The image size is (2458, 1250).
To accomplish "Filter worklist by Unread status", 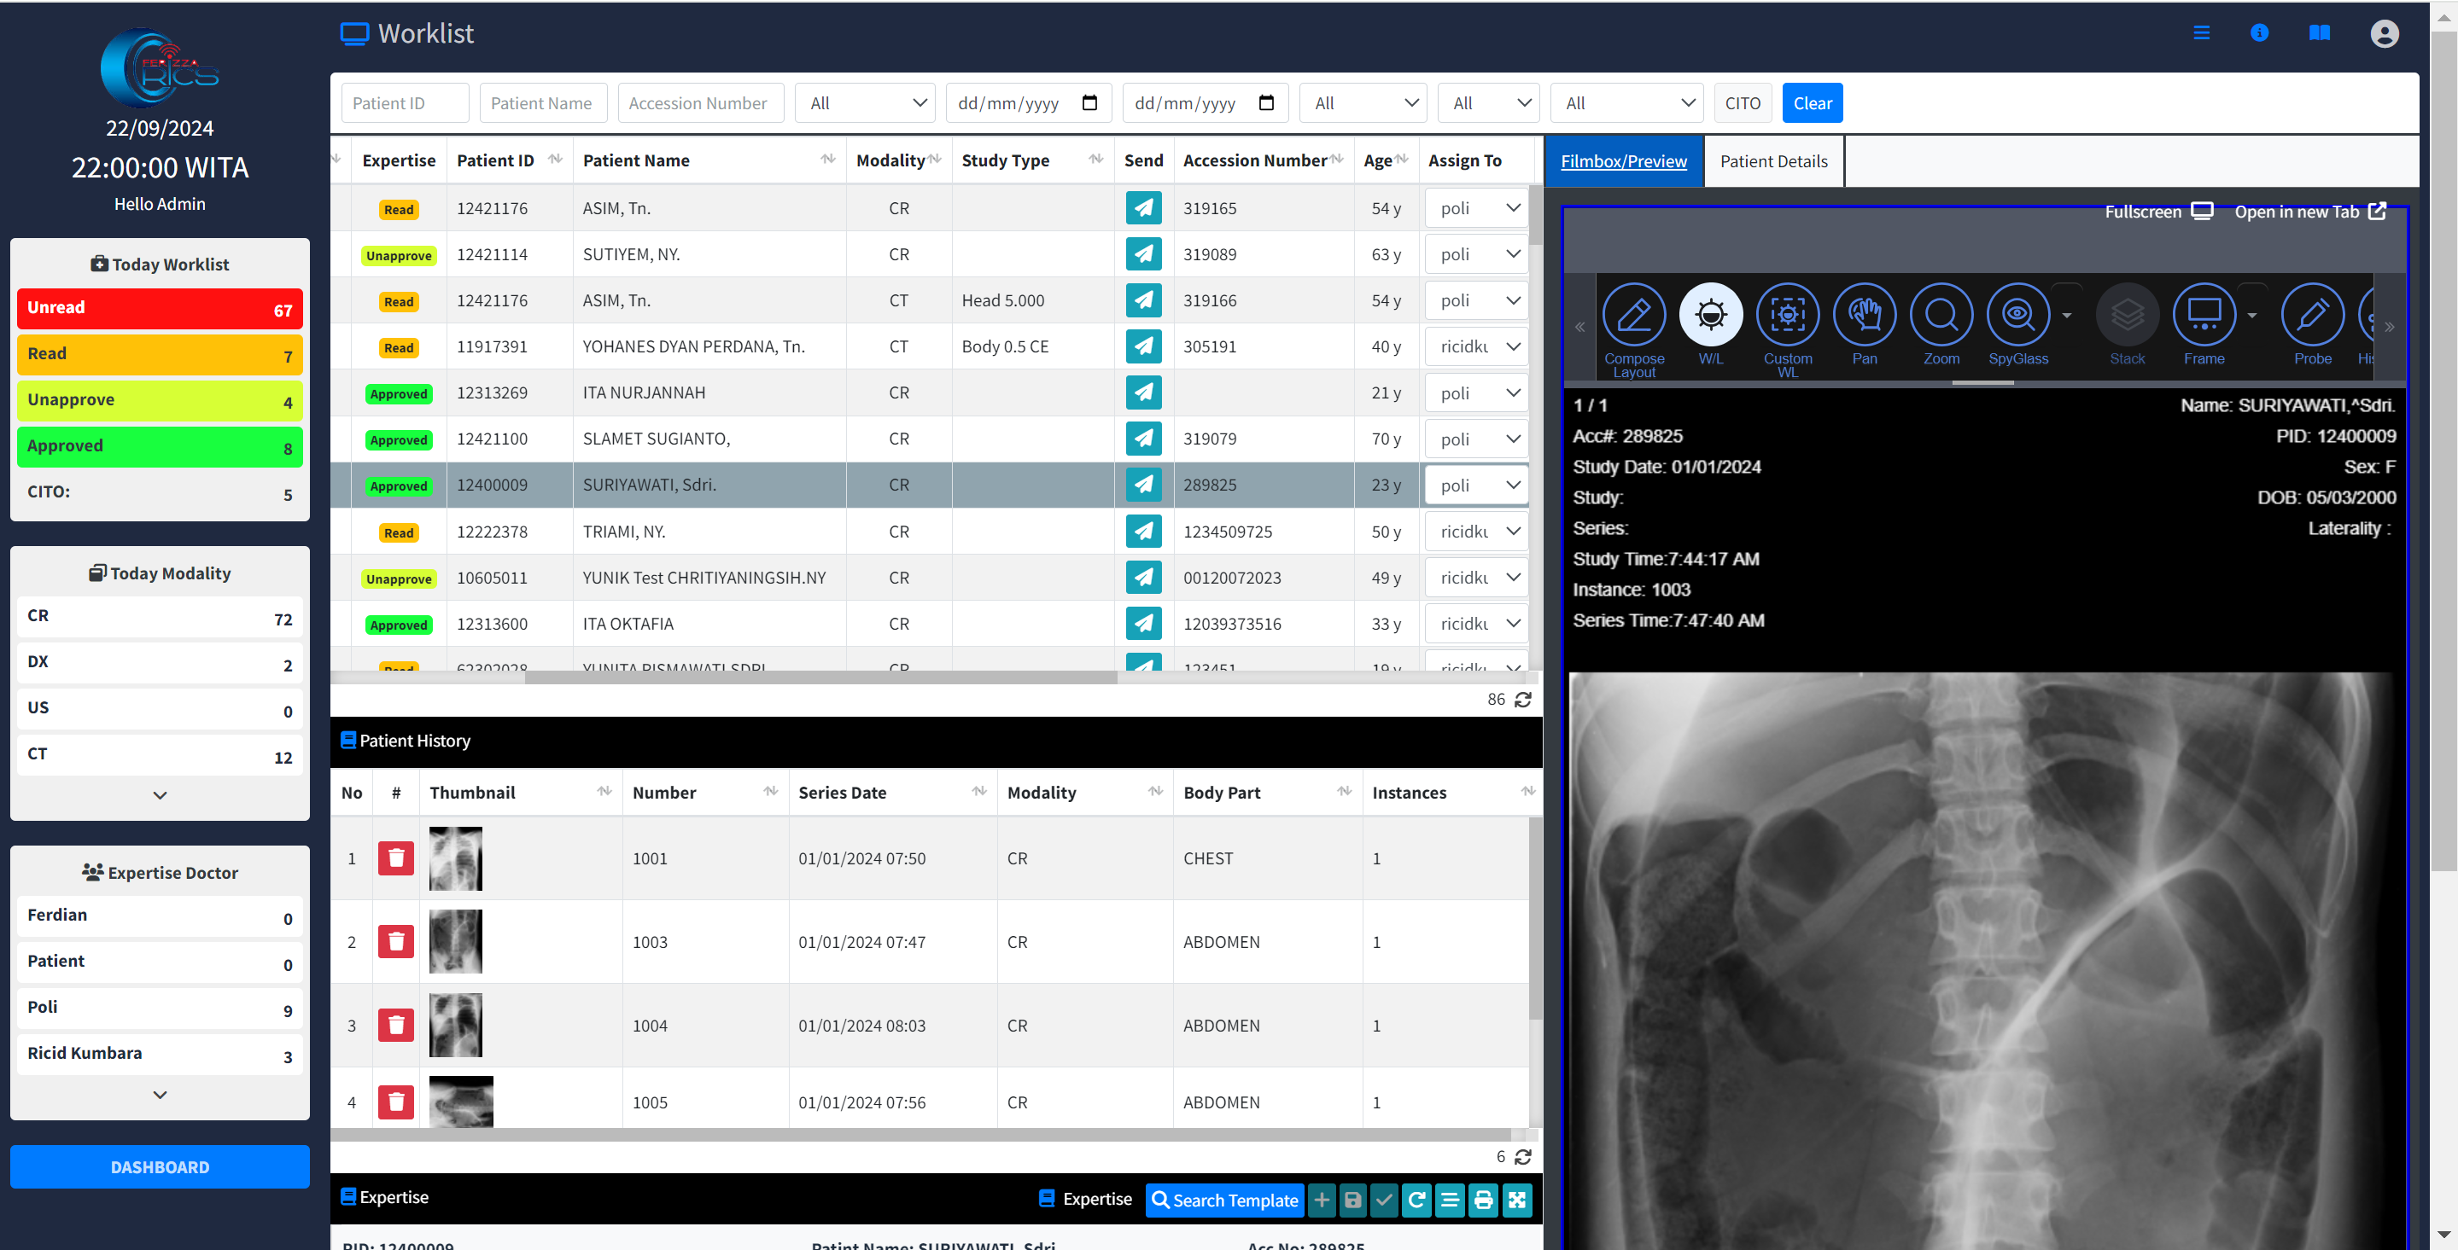I will (160, 308).
